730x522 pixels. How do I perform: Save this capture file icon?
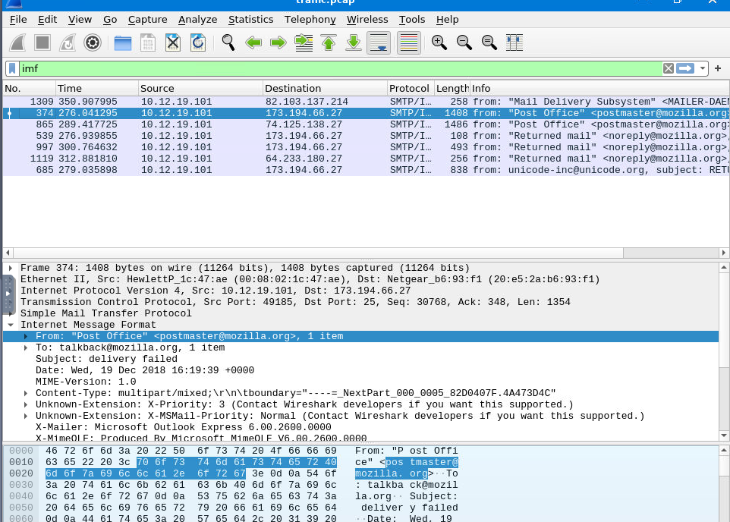click(148, 42)
